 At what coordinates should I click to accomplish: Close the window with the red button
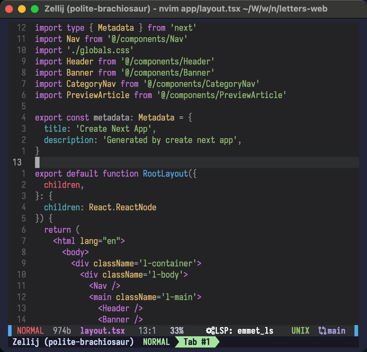click(x=9, y=9)
